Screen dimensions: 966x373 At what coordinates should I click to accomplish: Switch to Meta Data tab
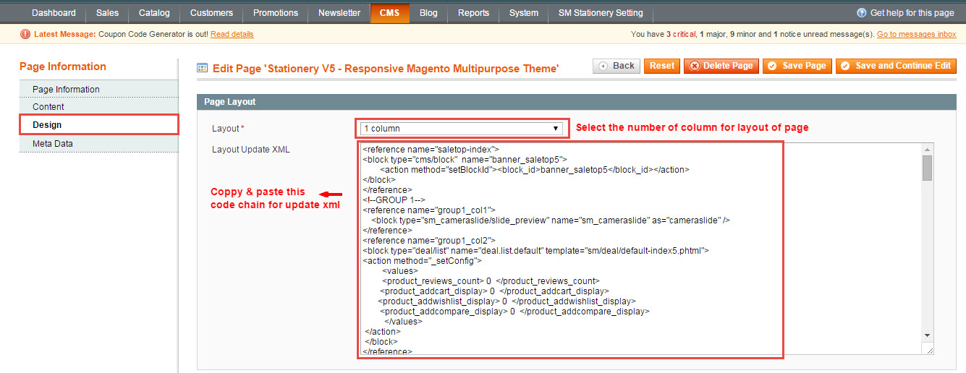(98, 144)
